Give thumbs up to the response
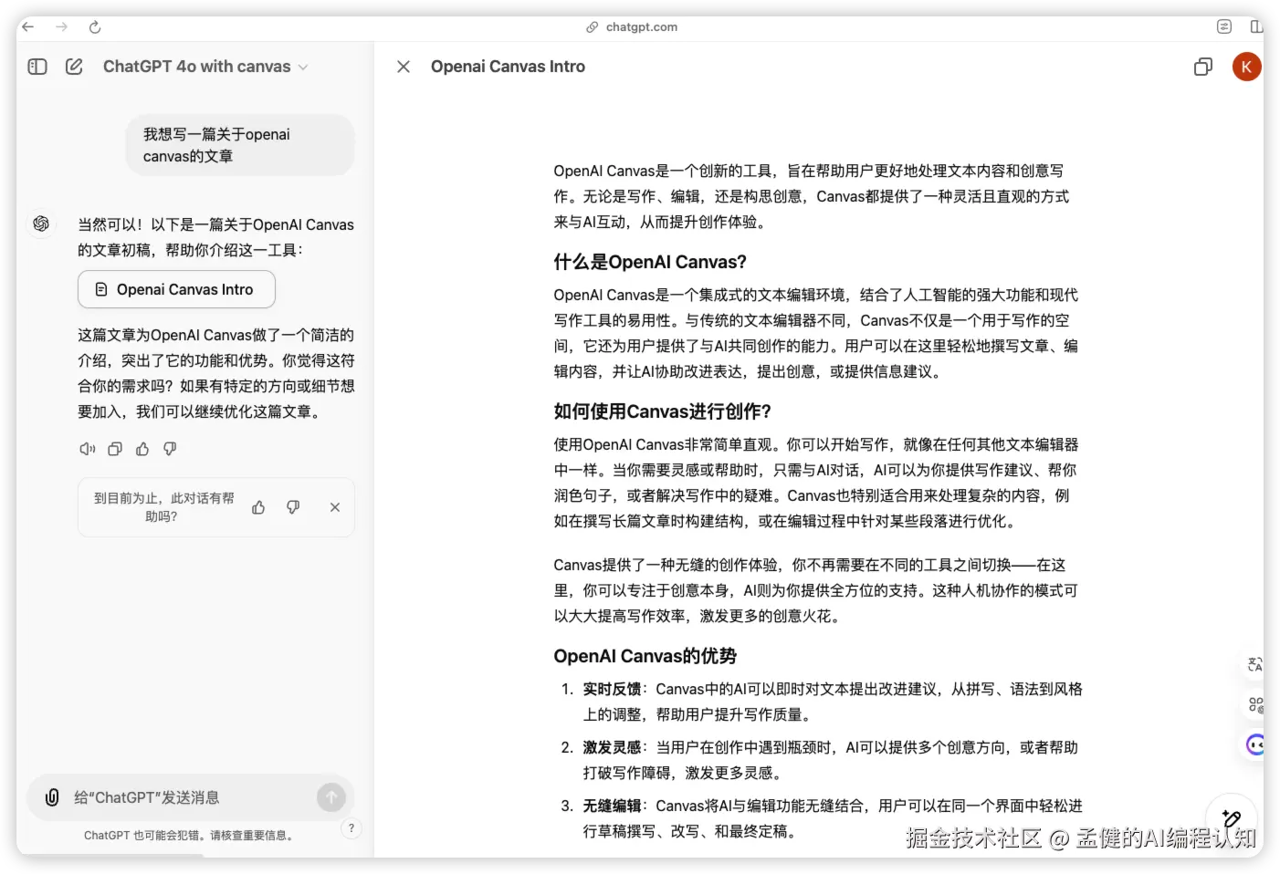The width and height of the screenshot is (1280, 874). (142, 449)
